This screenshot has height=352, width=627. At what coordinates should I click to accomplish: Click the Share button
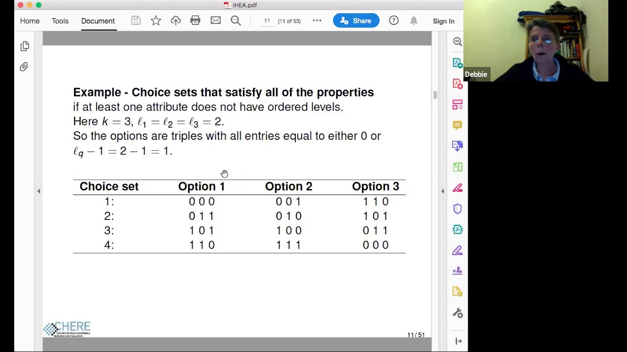[x=356, y=21]
